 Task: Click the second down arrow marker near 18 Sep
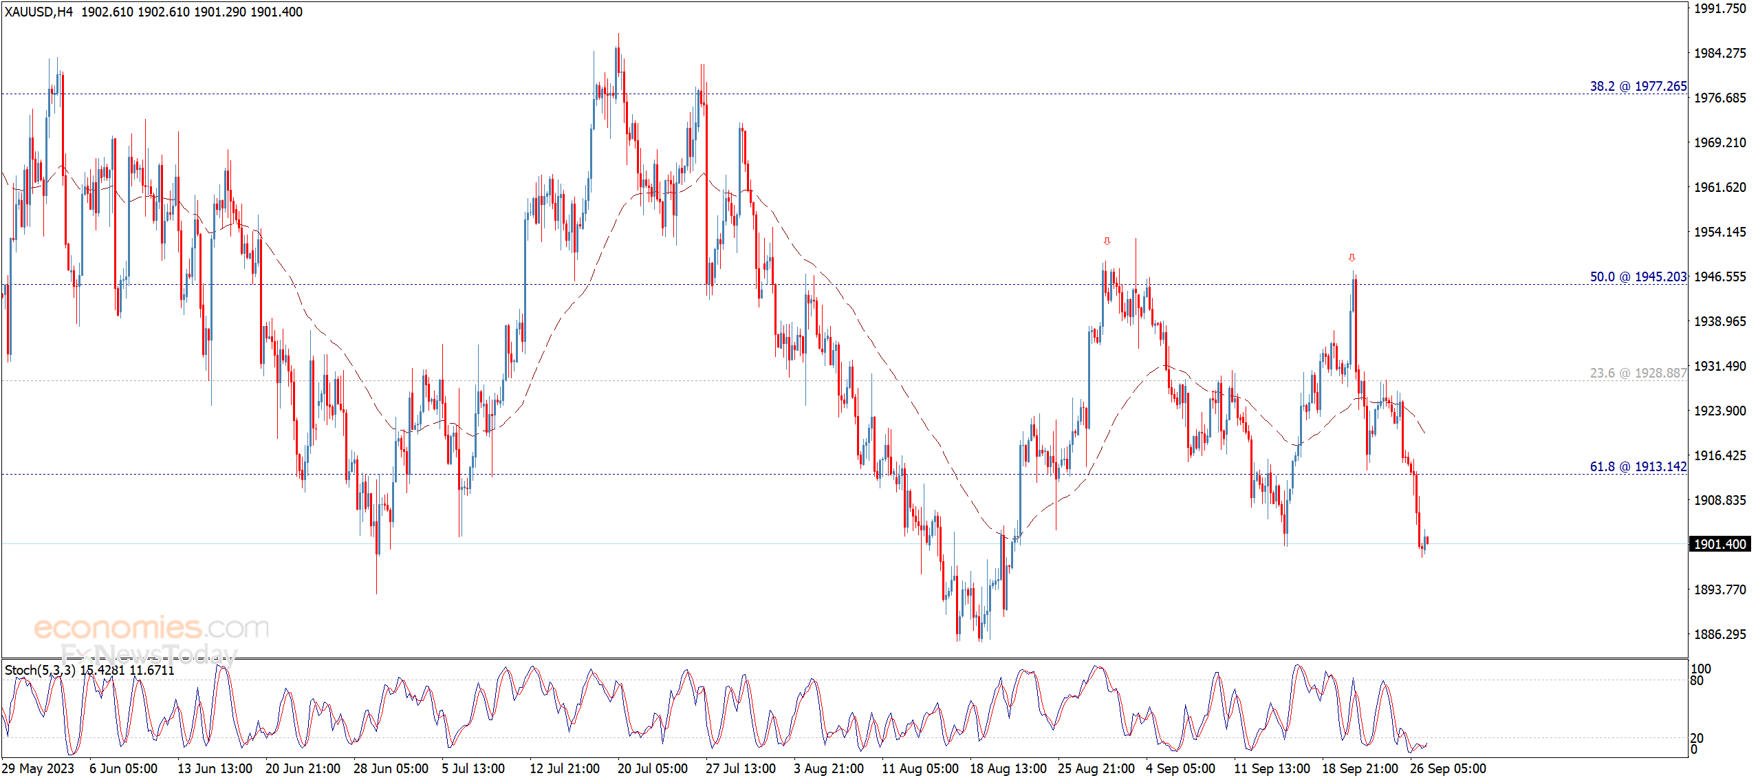[1352, 258]
